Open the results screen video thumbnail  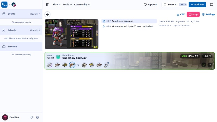(72, 34)
